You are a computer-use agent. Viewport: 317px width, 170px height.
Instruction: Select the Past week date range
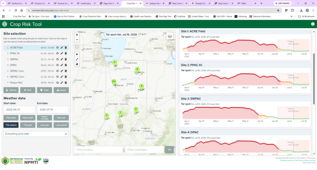(11, 118)
